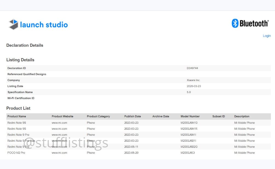275x169 pixels.
Task: Click the Subset ID column header
Action: coord(219,116)
